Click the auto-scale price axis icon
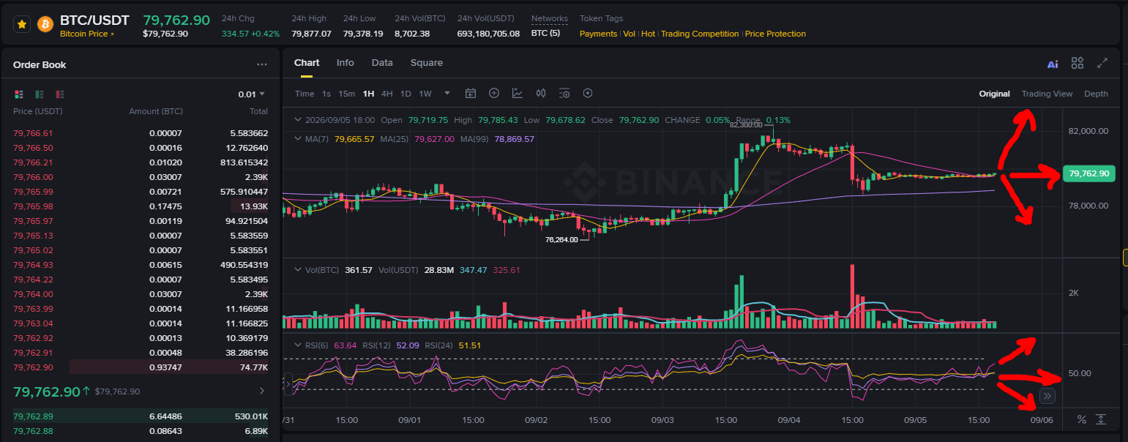Image resolution: width=1128 pixels, height=442 pixels. (1100, 419)
